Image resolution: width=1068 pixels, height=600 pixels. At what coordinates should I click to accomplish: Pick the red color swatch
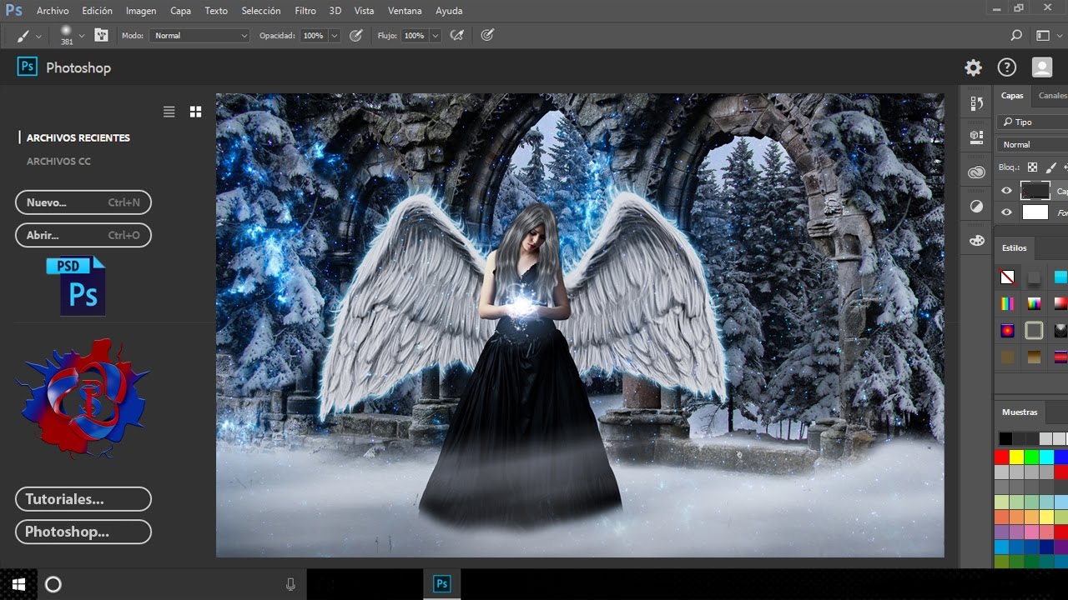coord(1002,457)
